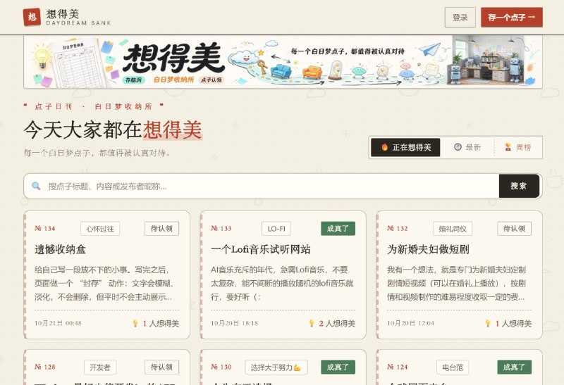The image size is (564, 385).
Task: Select the 正在想得美 tab
Action: (405, 147)
